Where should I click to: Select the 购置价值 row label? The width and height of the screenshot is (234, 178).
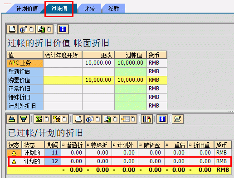[x=25, y=80]
